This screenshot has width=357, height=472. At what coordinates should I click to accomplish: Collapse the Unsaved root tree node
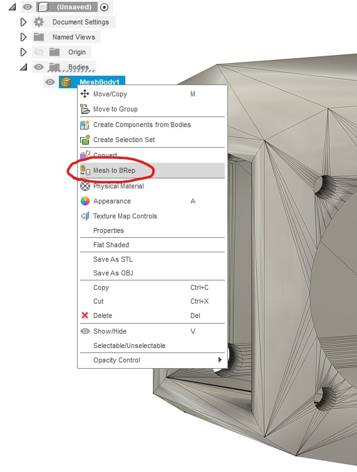(x=12, y=7)
